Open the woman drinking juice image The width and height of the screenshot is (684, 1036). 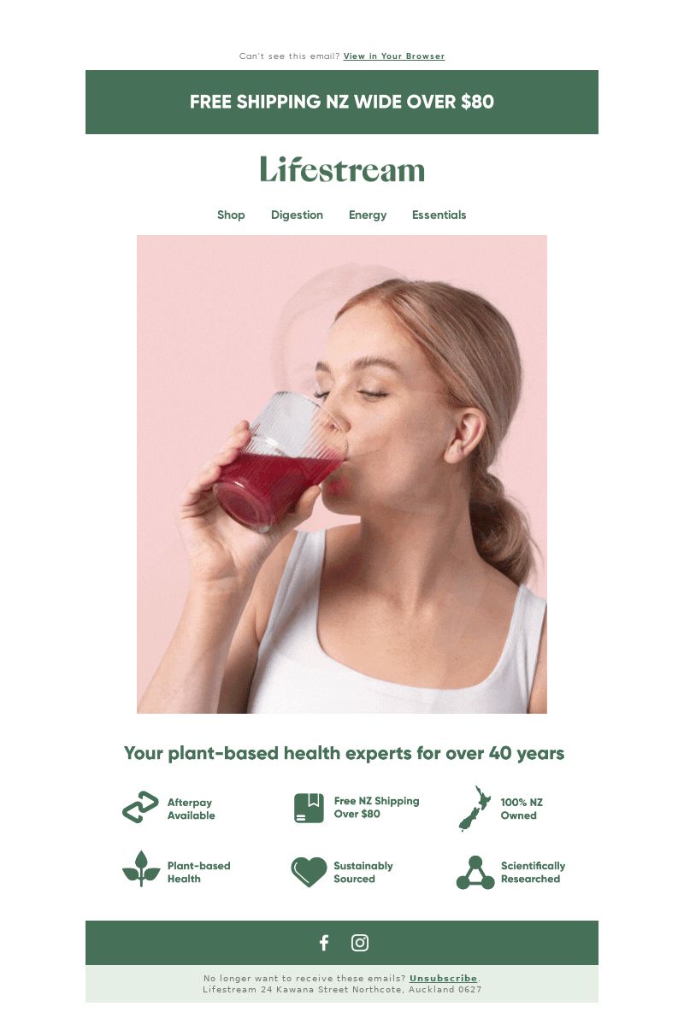342,474
